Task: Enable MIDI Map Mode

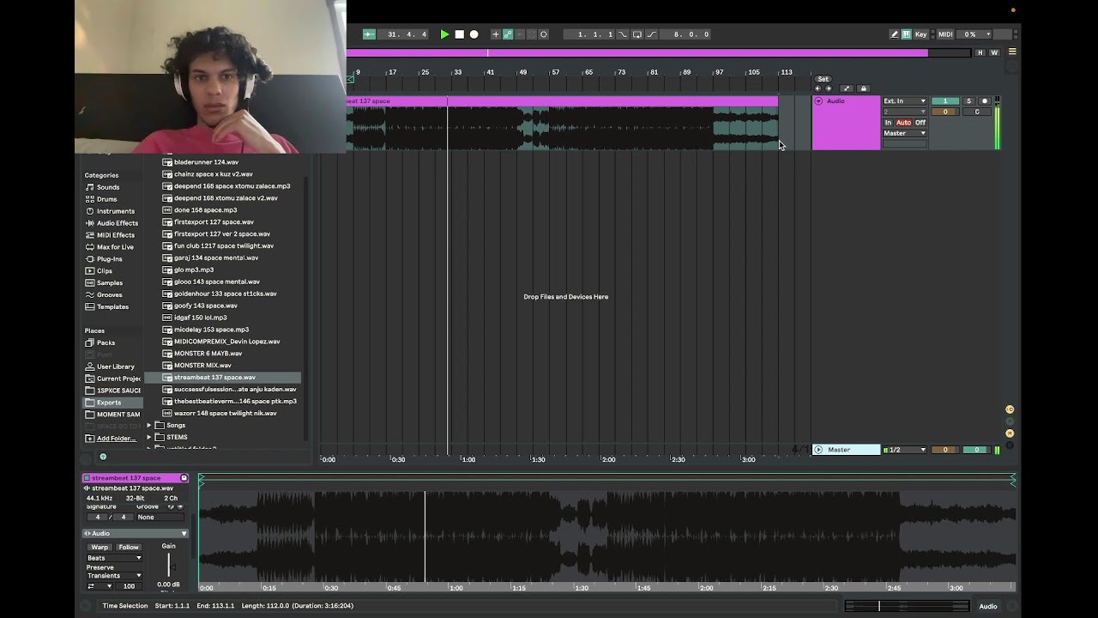Action: pyautogui.click(x=944, y=34)
